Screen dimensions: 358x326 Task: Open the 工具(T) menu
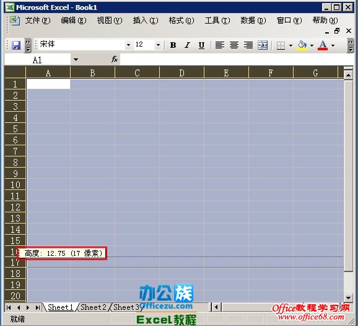coord(217,20)
